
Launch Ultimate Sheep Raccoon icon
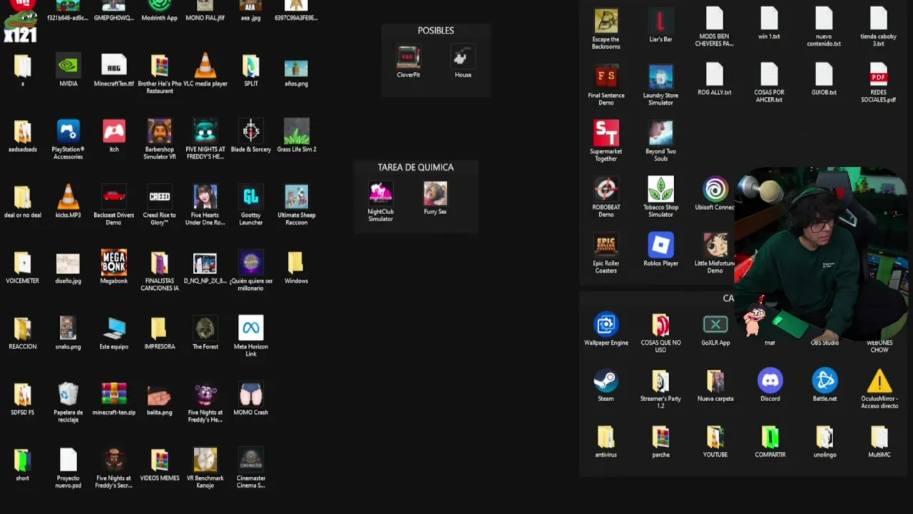click(297, 198)
